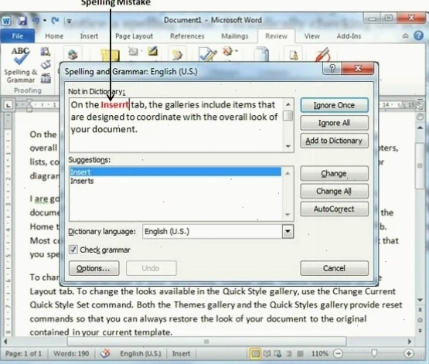Screen dimensions: 429x364
Task: Switch to Web Layout view icon
Action: [278, 354]
